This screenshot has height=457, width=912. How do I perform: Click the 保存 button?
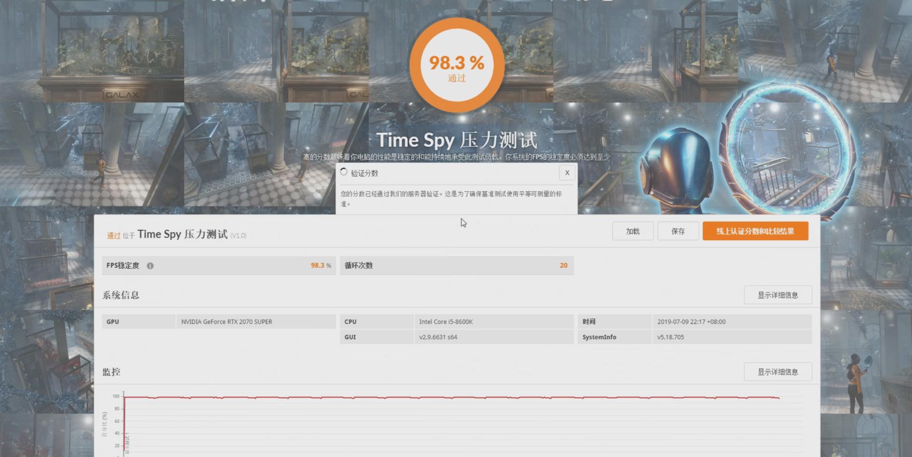pos(678,231)
